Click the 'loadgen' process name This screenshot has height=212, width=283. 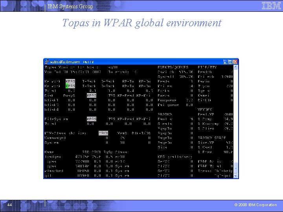pos(53,157)
